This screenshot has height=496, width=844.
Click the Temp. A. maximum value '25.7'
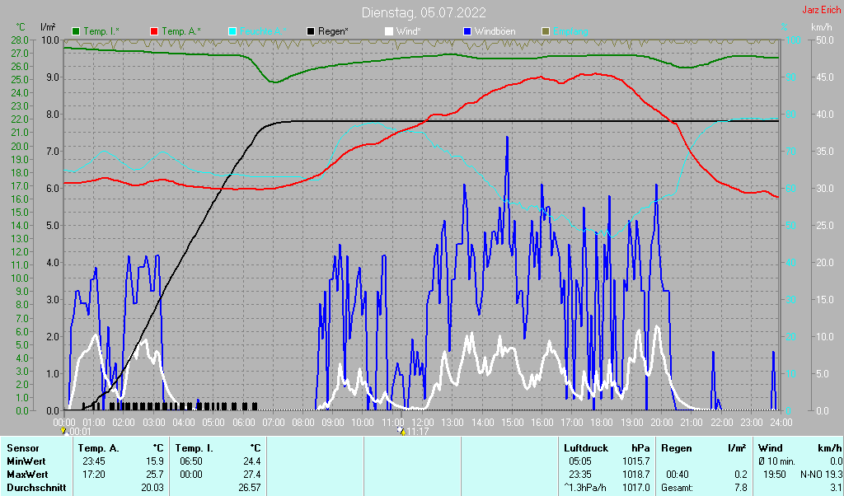click(x=154, y=475)
